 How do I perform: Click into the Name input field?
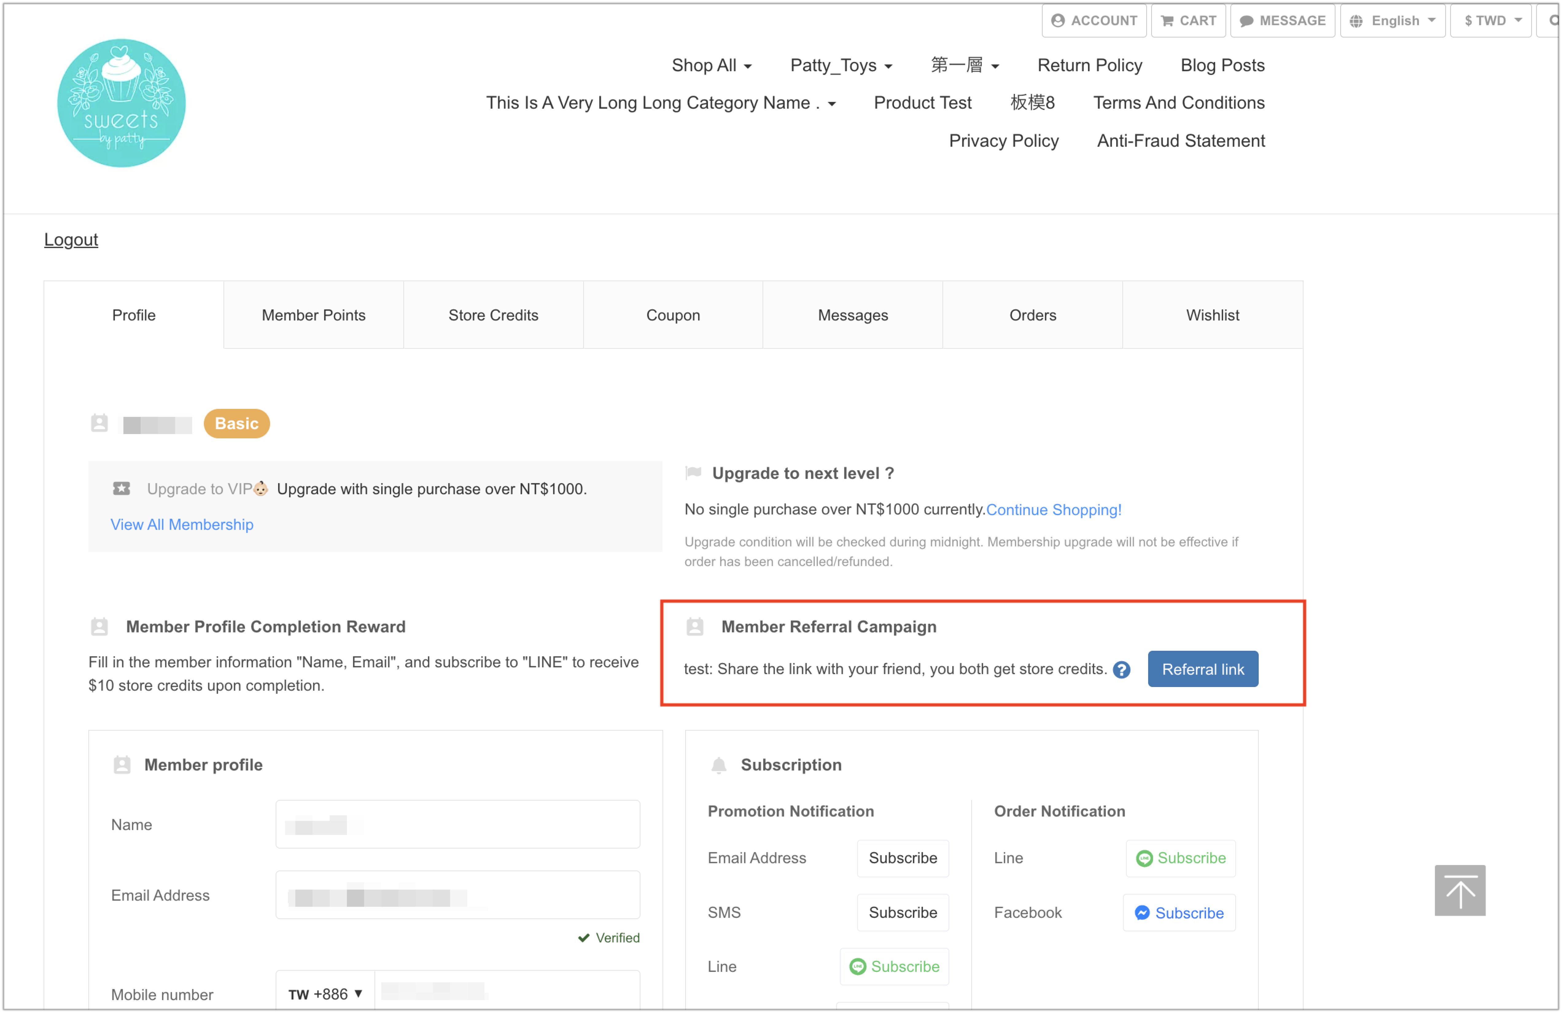point(457,824)
